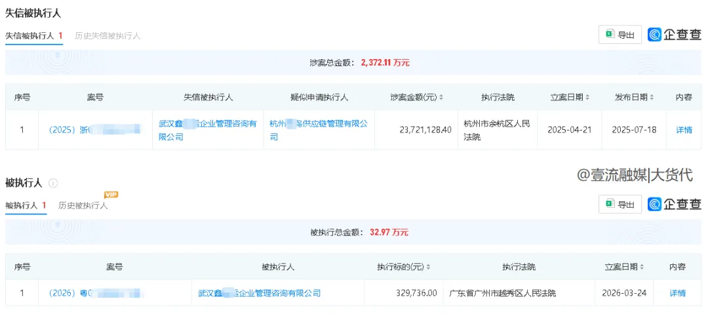Switch to the 历史失信被执行人 tab
The image size is (708, 320).
pos(108,36)
